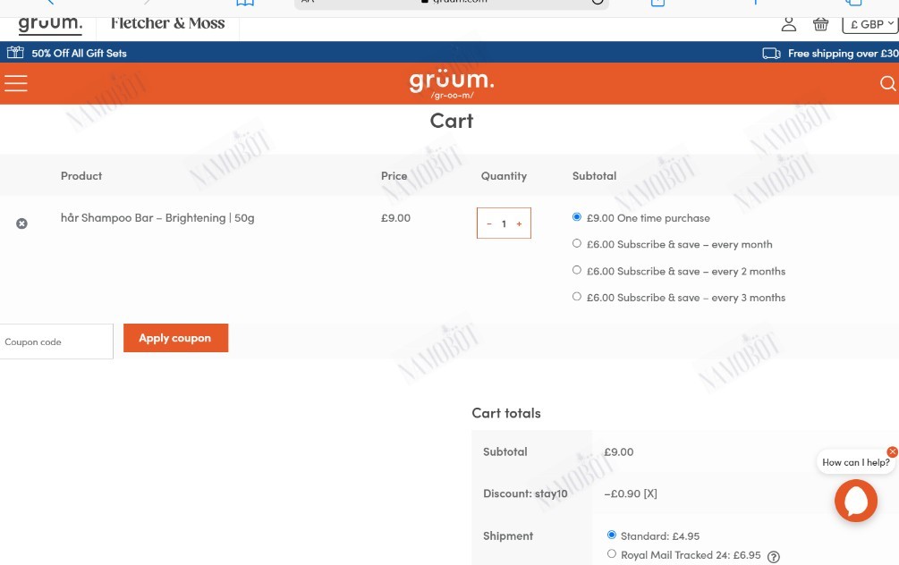
Task: Decrease quantity with minus button
Action: coord(489,224)
